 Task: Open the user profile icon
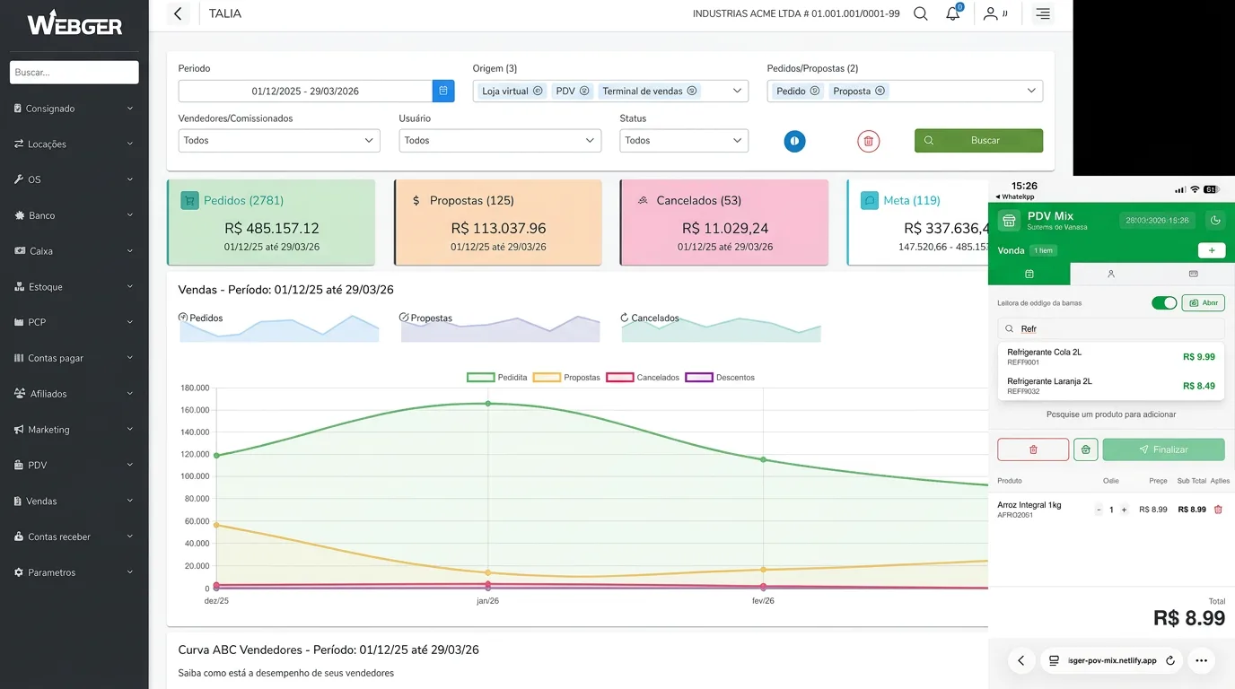[x=990, y=13]
